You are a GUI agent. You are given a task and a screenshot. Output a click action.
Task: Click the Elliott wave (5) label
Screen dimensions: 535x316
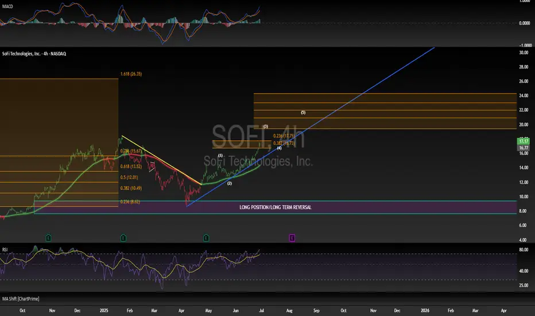pos(303,113)
